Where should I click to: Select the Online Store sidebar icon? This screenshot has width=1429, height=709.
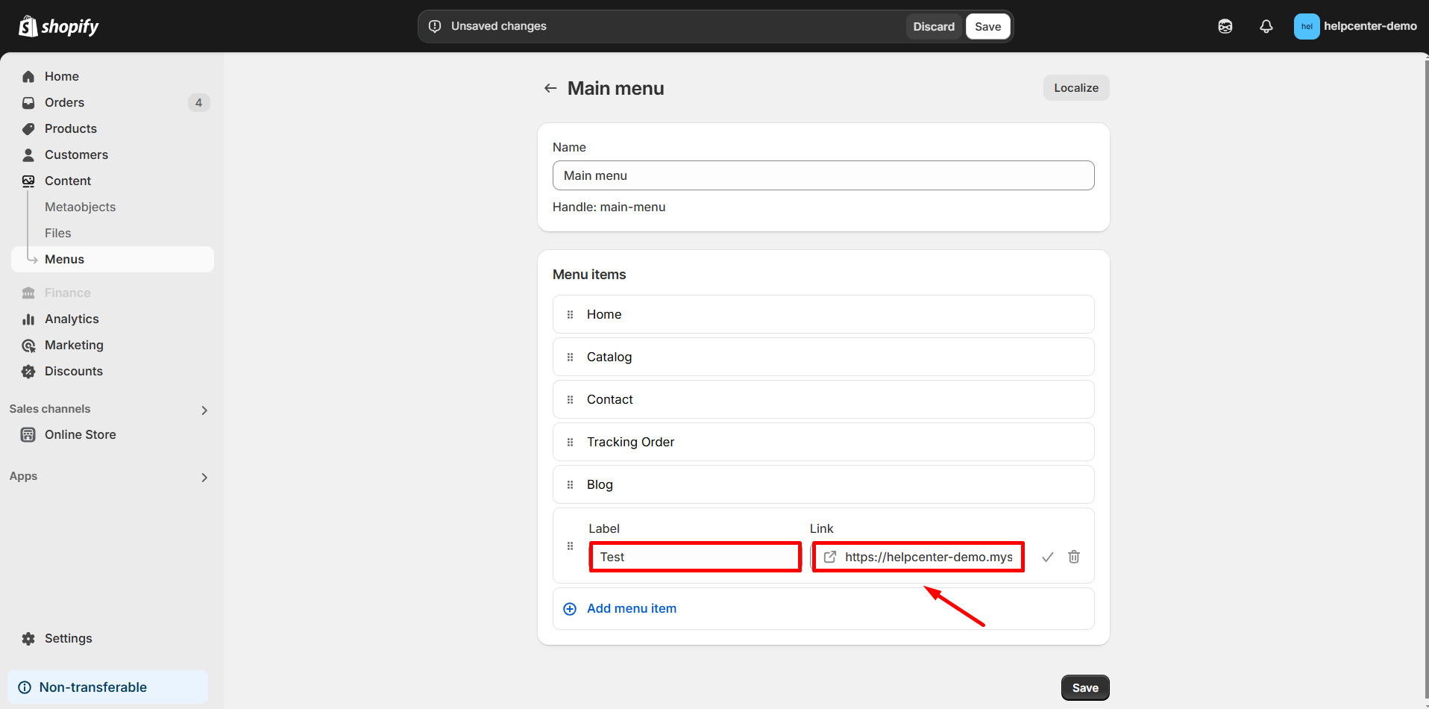(x=28, y=434)
